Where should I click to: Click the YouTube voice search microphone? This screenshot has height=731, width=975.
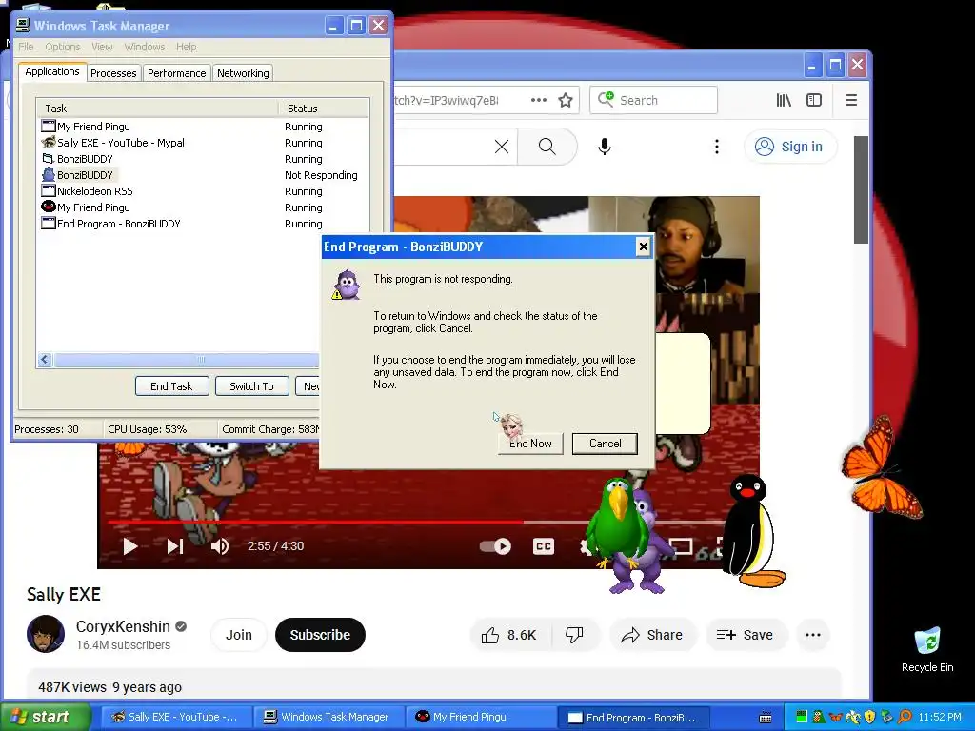[605, 147]
